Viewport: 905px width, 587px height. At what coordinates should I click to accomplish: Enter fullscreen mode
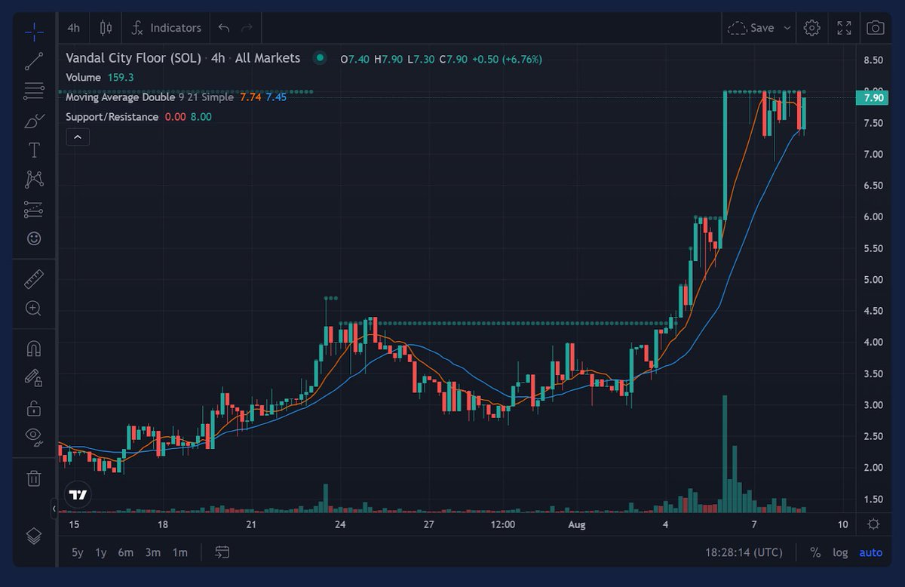[844, 28]
